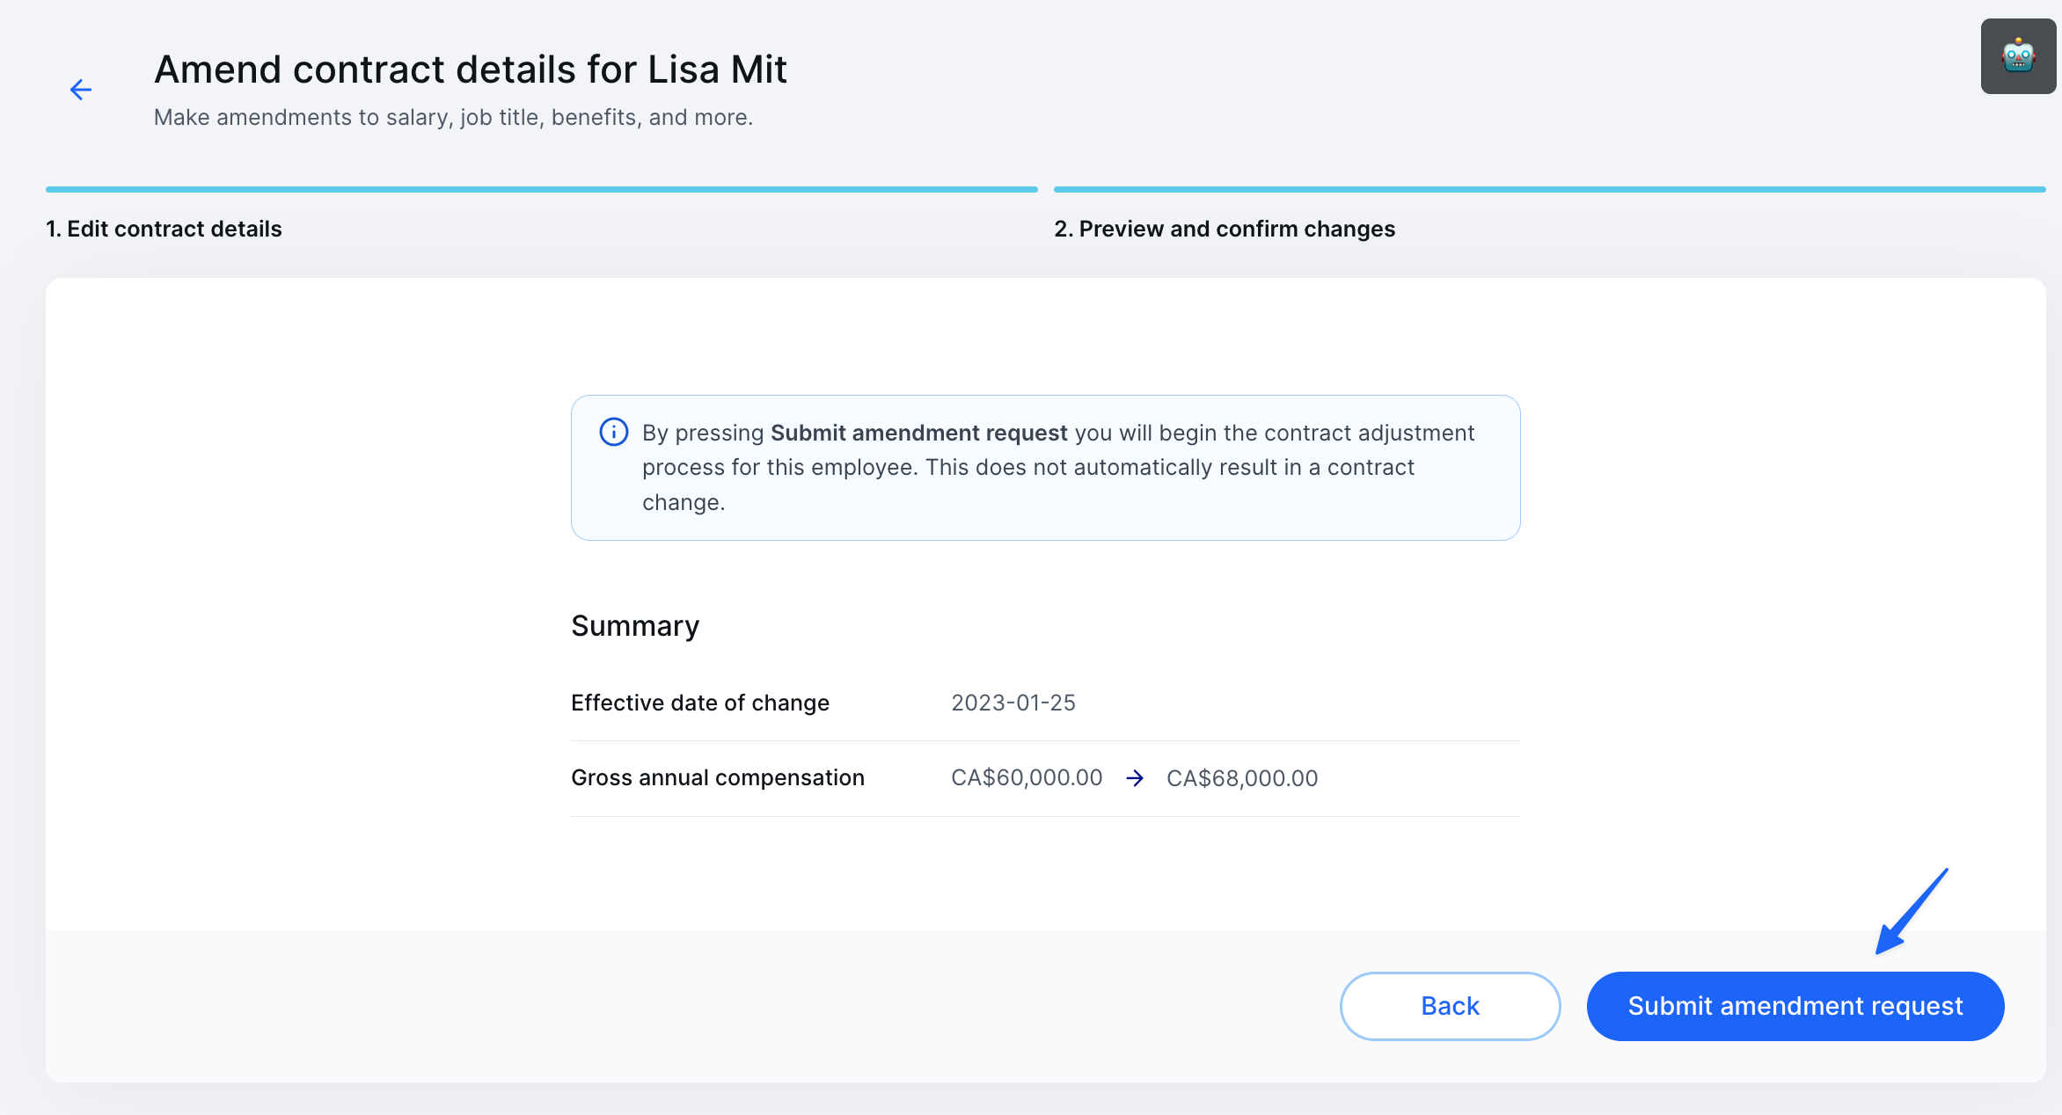Select the 2023-01-25 date value

tap(1013, 703)
